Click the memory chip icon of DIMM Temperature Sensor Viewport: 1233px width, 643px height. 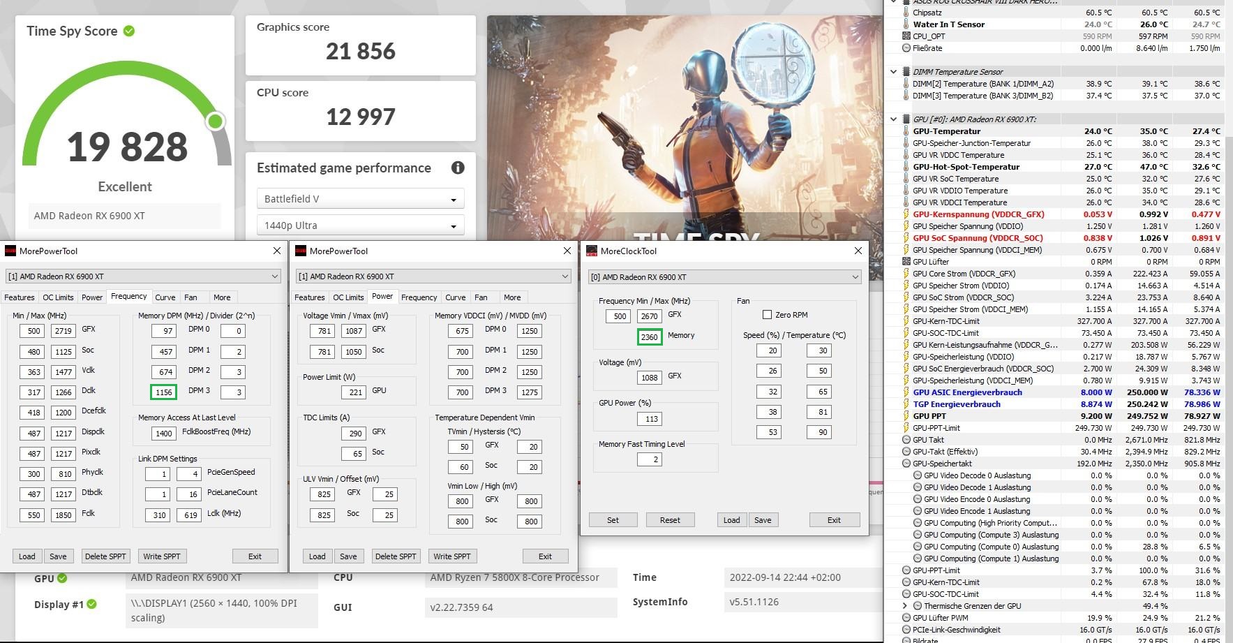pos(906,72)
